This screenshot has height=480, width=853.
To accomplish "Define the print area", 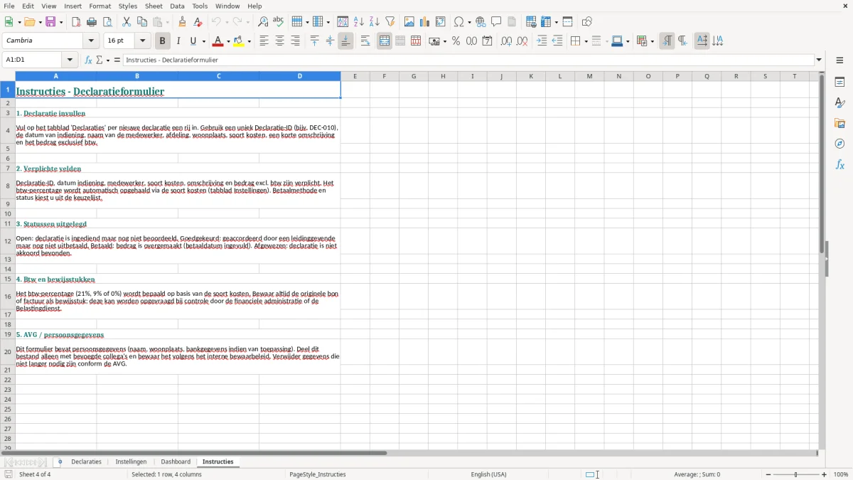I will pyautogui.click(x=531, y=22).
